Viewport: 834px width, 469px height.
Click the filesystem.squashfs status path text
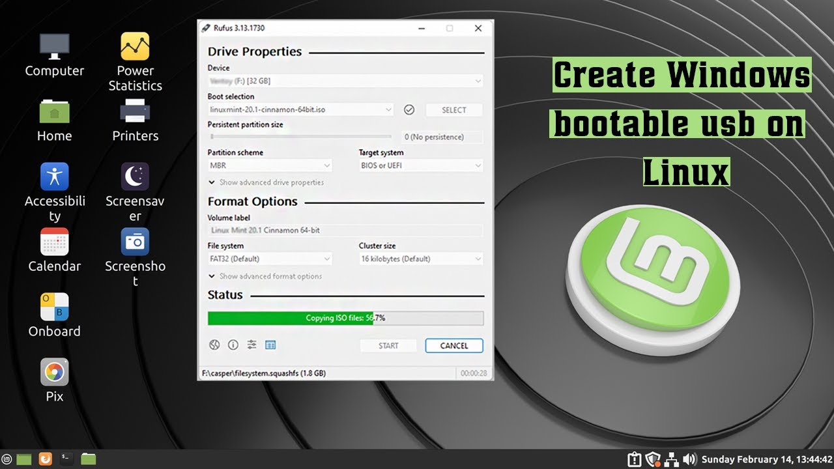pyautogui.click(x=264, y=373)
